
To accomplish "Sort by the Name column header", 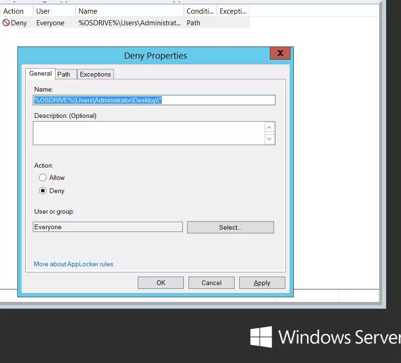I will coord(130,11).
